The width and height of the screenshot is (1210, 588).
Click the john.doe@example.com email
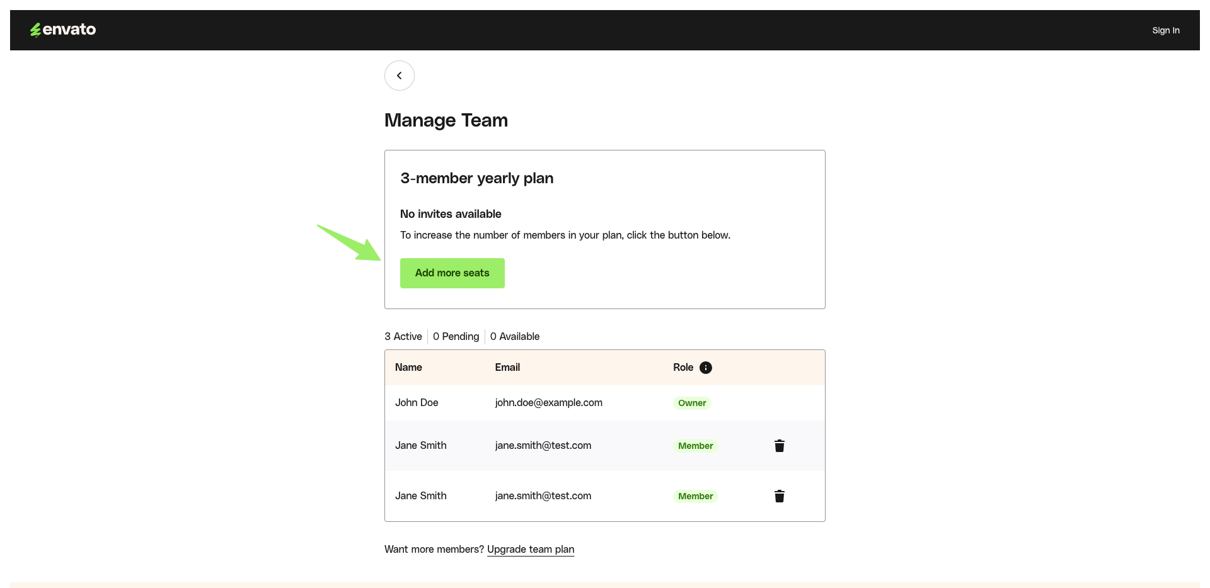click(x=548, y=402)
